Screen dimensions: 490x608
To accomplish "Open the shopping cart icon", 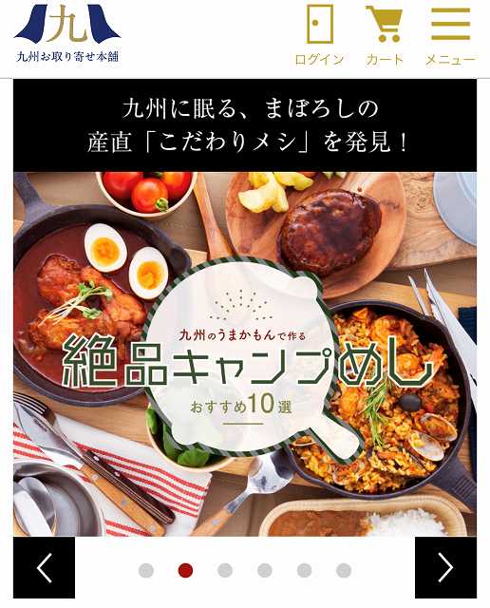I will coord(384,24).
